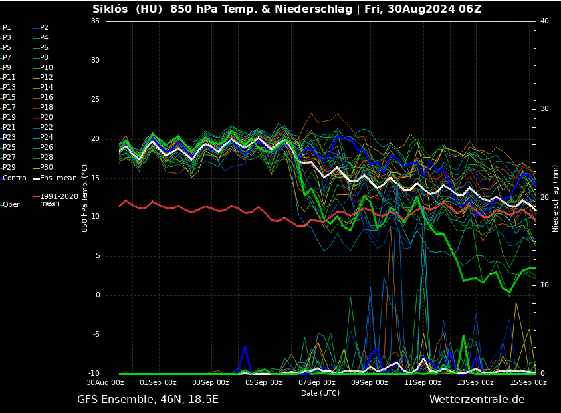
Task: Click the P10 green legend line marker
Action: [36, 68]
